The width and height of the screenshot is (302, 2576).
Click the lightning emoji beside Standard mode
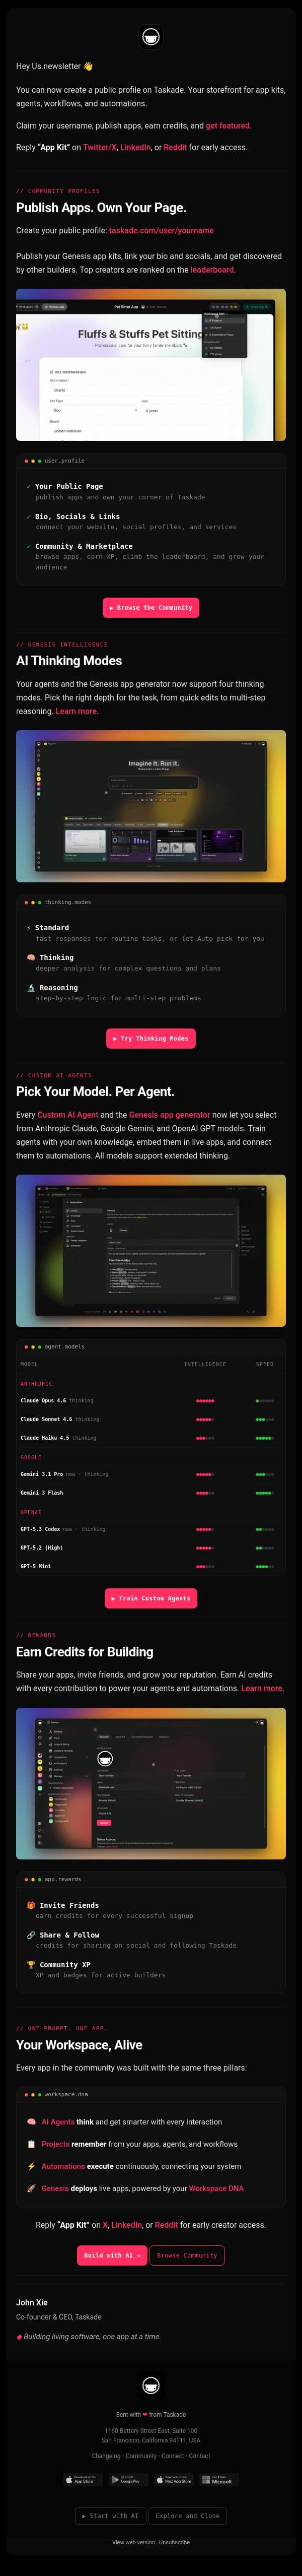tap(30, 927)
